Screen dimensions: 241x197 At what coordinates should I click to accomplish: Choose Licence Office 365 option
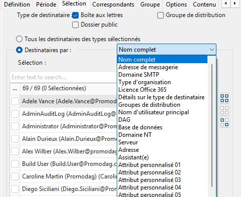(162, 90)
